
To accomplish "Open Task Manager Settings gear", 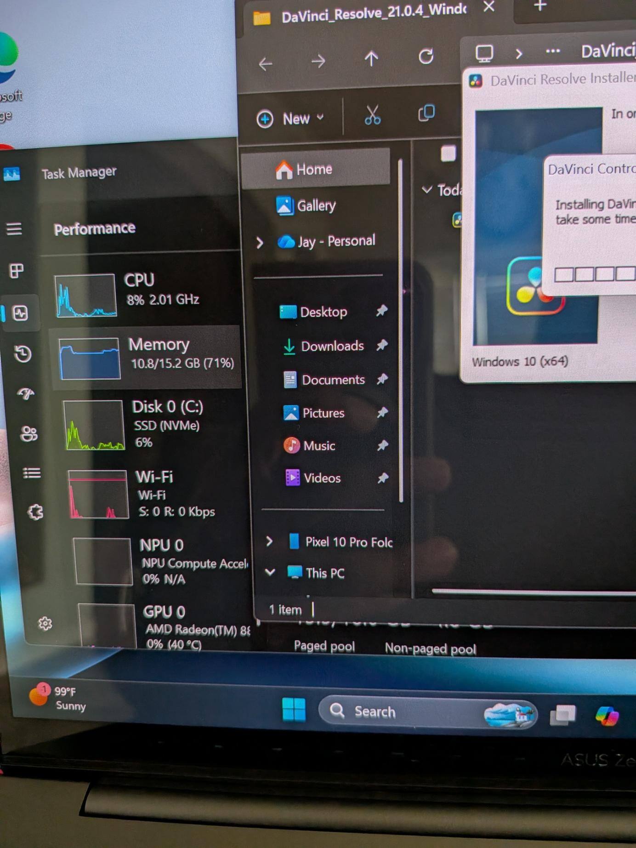I will coord(45,624).
